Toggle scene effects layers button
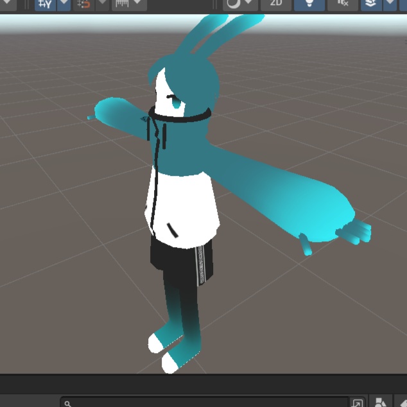The width and height of the screenshot is (407, 407). point(371,4)
